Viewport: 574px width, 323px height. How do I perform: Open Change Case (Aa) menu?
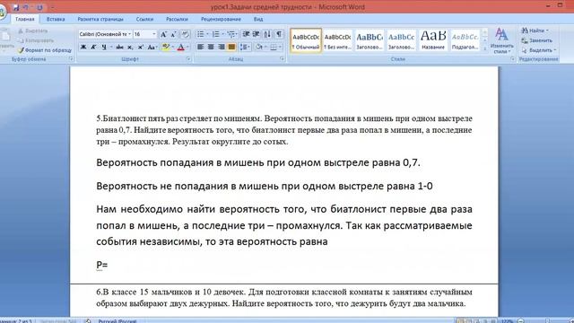(x=152, y=48)
